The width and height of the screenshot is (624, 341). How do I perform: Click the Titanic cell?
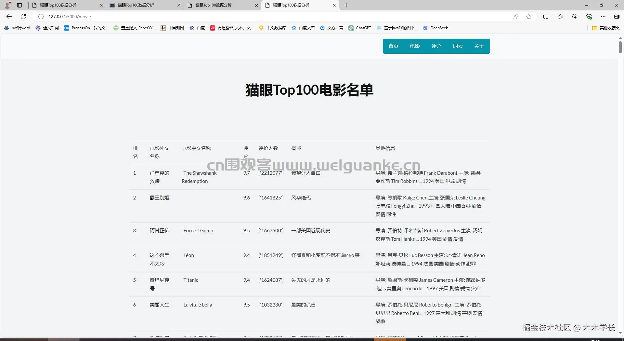(x=191, y=280)
